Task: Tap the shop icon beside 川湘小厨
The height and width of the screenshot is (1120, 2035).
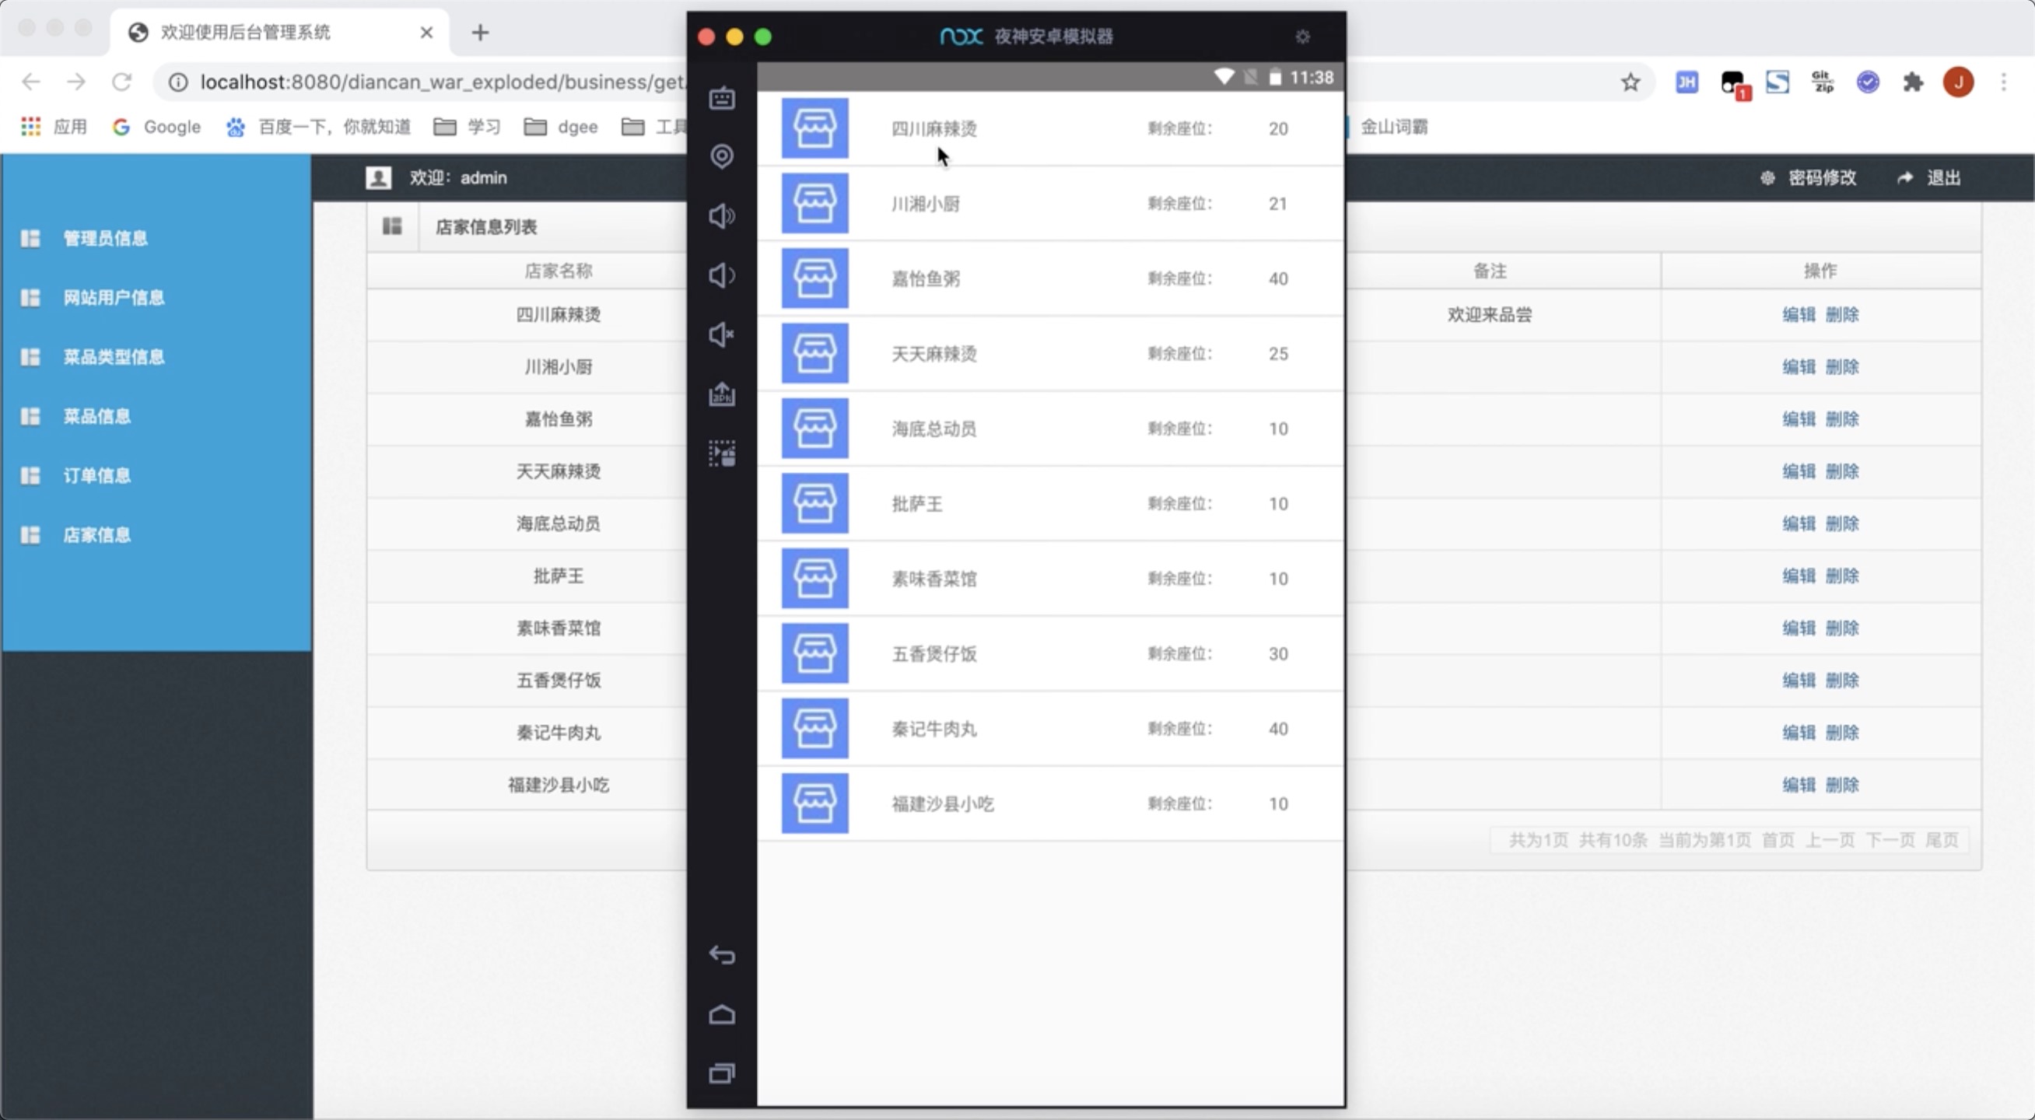Action: (814, 203)
